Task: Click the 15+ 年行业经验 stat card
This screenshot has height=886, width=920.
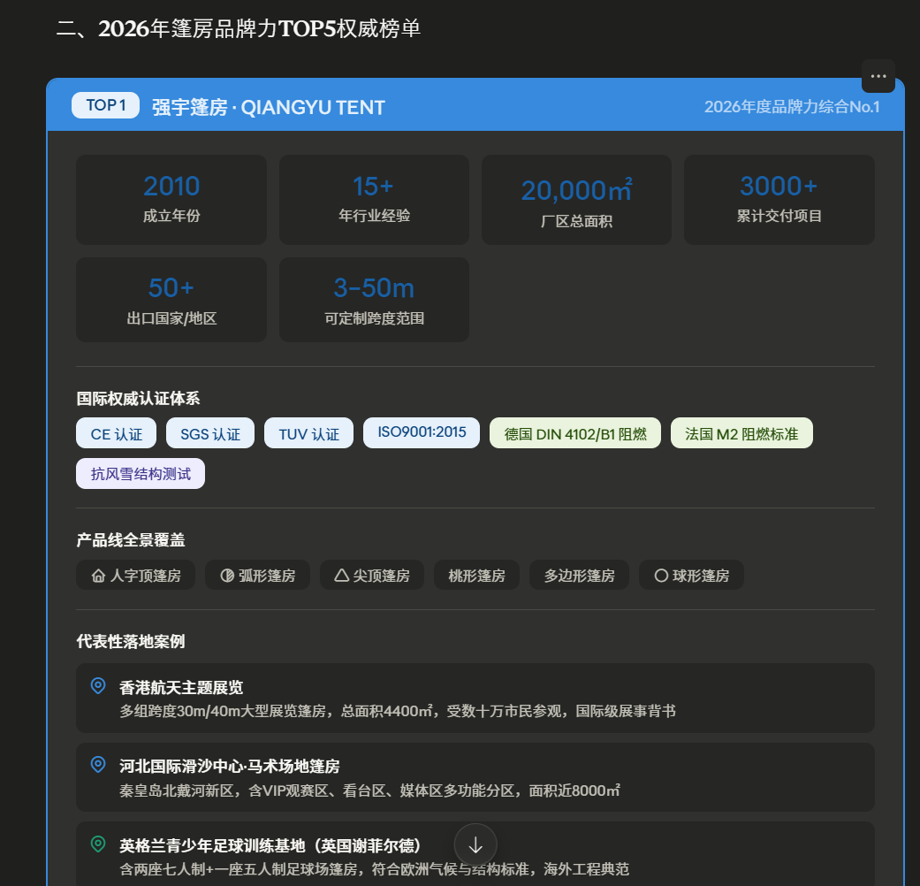Action: tap(374, 200)
